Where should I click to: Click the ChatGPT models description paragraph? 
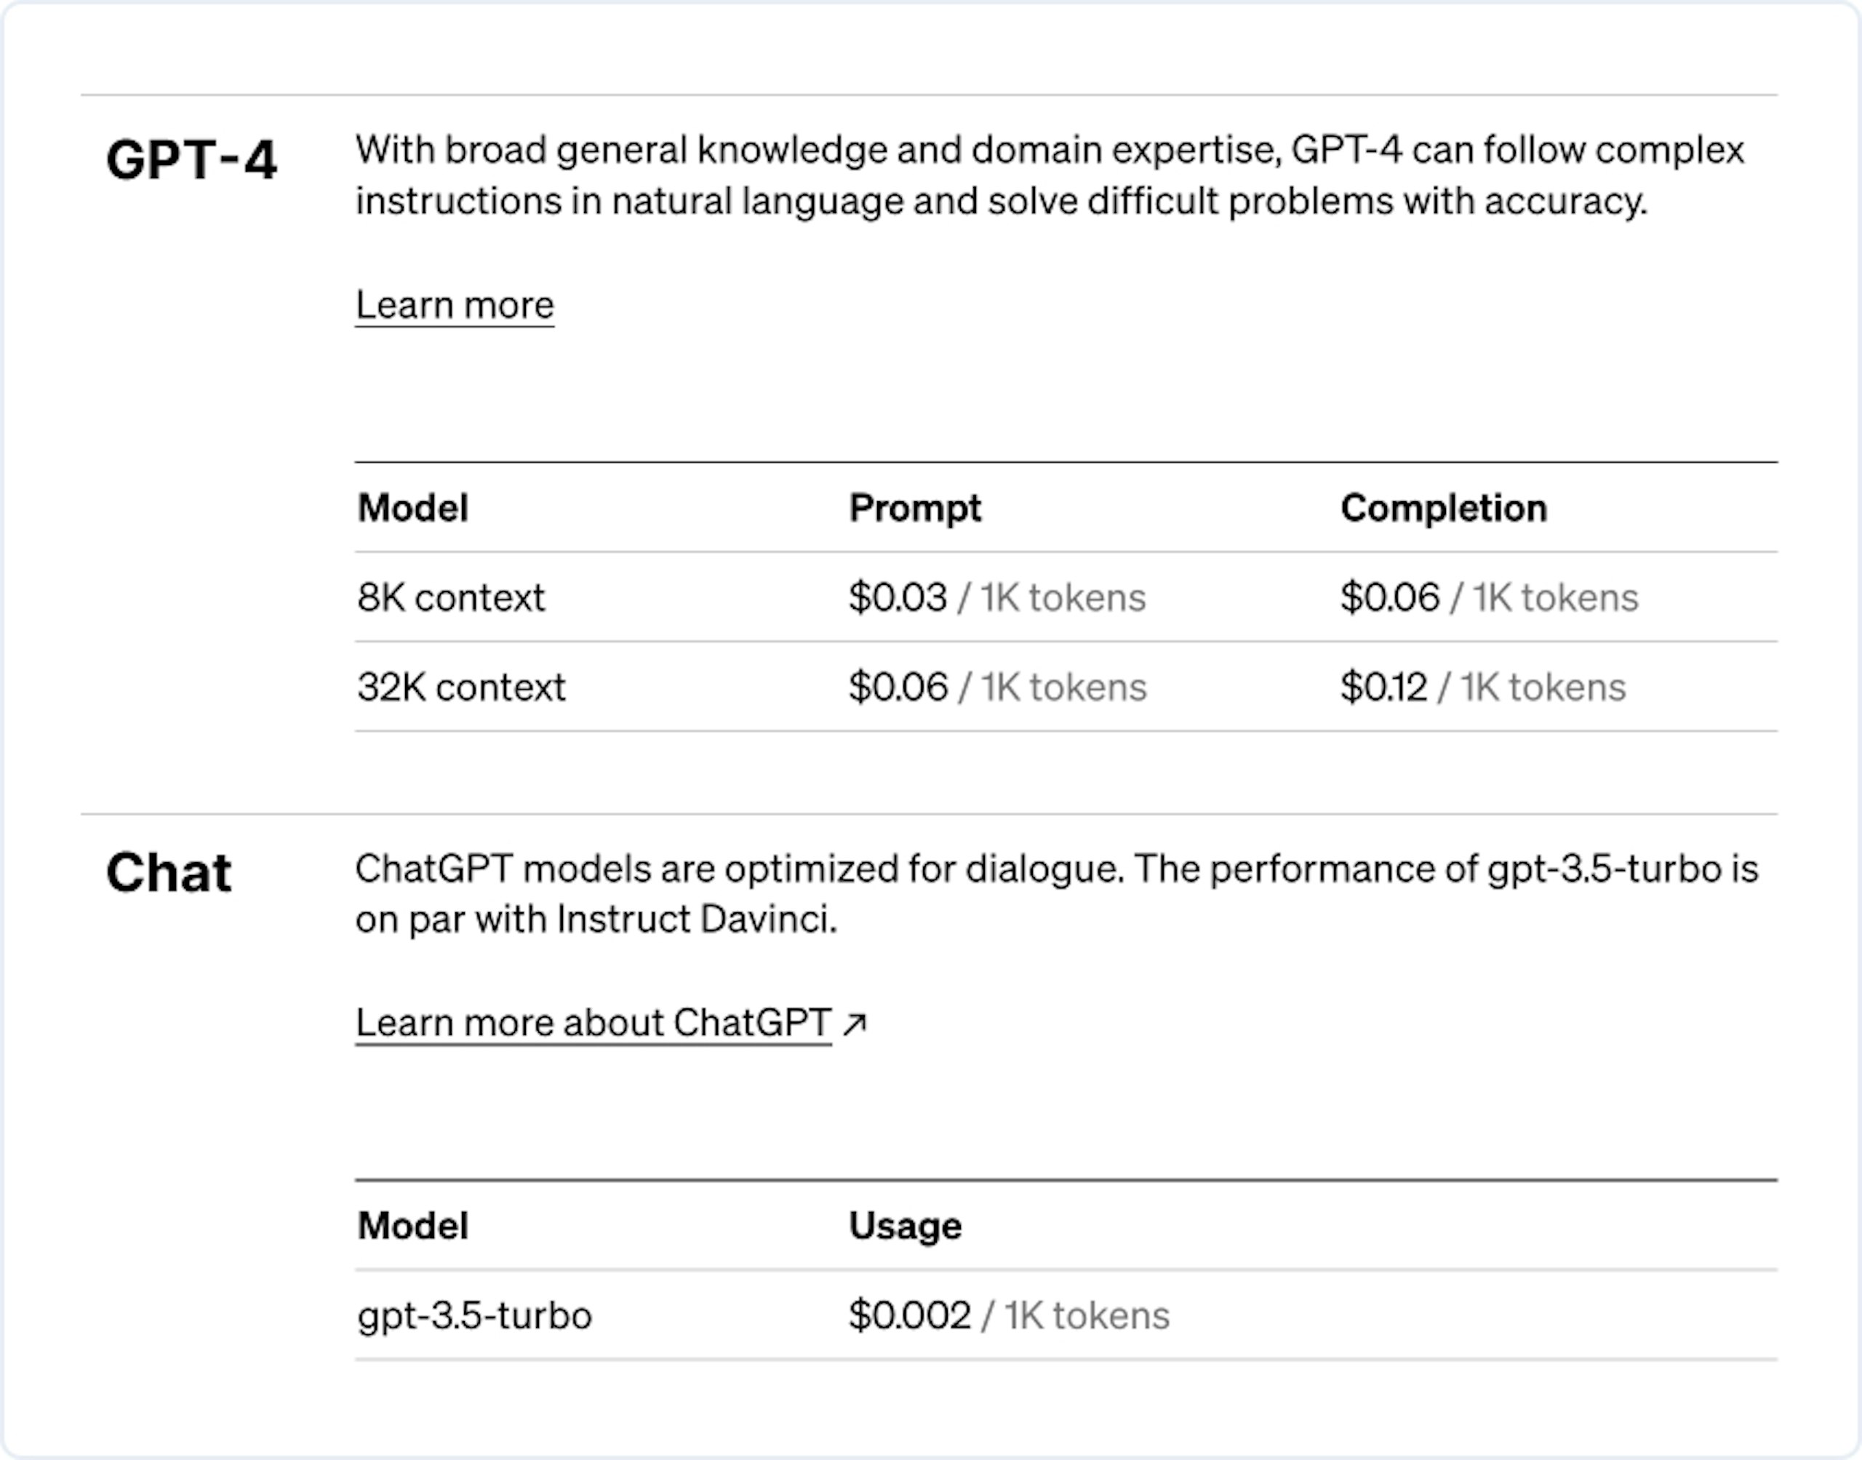pos(1056,894)
